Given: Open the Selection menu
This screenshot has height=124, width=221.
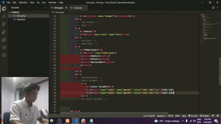Looking at the screenshot, I should 23,2.
